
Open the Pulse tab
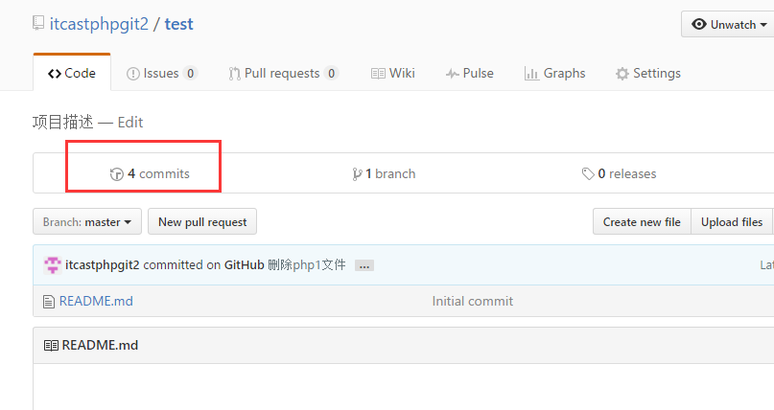(x=469, y=74)
